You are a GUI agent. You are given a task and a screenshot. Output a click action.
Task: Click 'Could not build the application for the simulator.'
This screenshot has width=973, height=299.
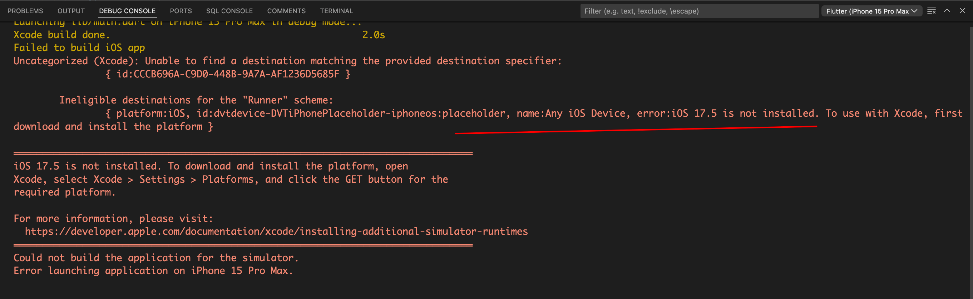click(156, 258)
